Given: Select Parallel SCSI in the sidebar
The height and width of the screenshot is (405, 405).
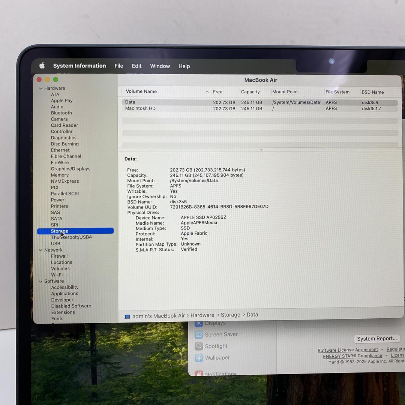Looking at the screenshot, I should coord(65,193).
